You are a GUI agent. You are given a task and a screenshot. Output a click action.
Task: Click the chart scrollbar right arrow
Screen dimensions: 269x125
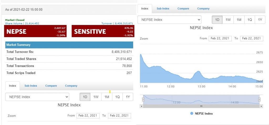click(x=261, y=106)
